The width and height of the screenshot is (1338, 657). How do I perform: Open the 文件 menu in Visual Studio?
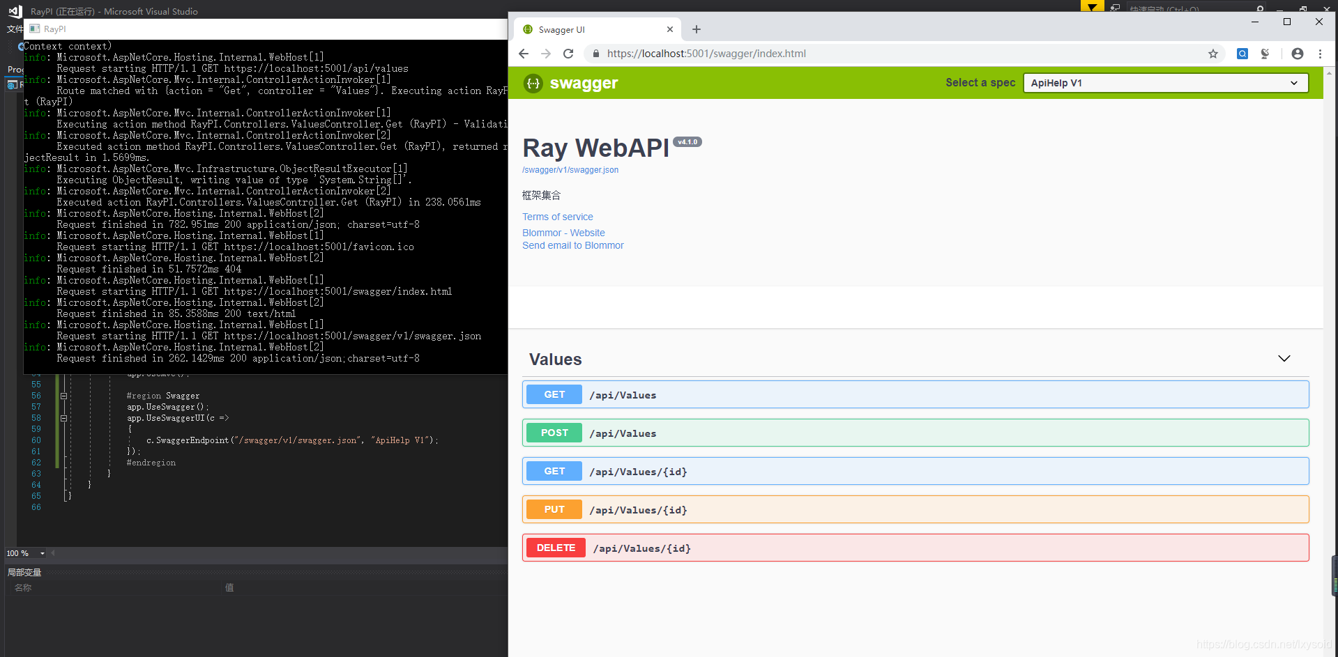(15, 29)
